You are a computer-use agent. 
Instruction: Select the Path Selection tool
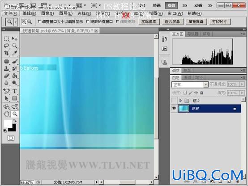click(6, 98)
